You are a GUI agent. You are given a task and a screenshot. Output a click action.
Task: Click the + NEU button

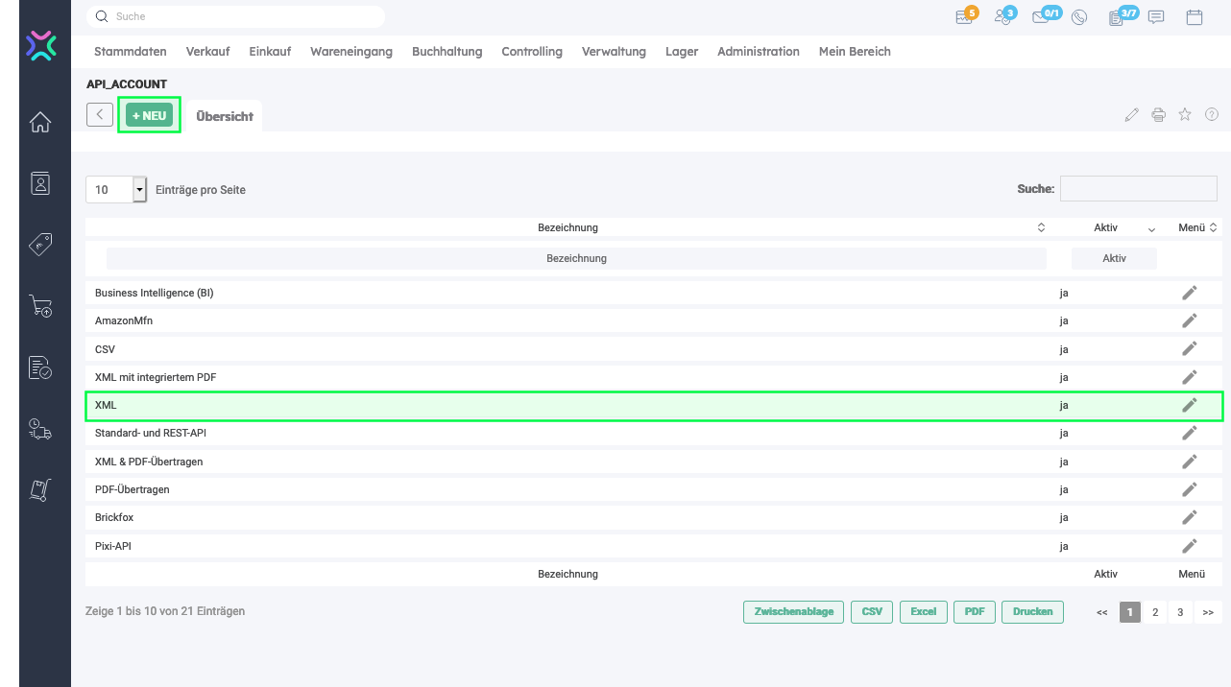pyautogui.click(x=149, y=115)
